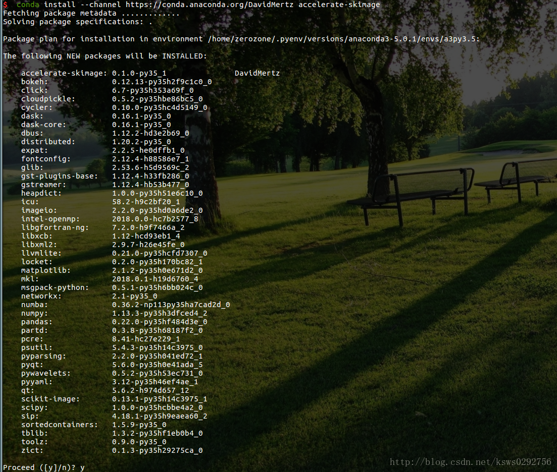The height and width of the screenshot is (472, 557).
Task: Click the 'pyqt:' package name
Action: click(32, 365)
